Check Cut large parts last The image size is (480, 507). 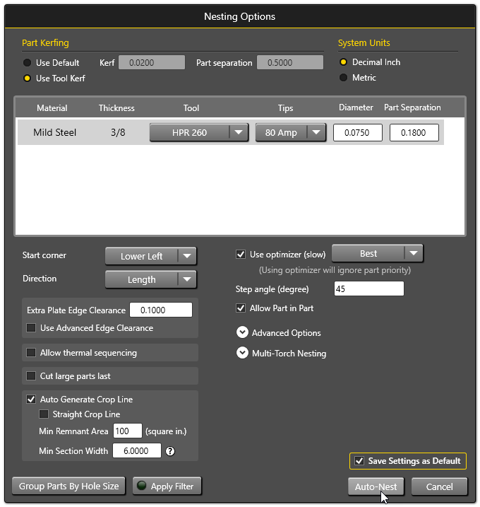(31, 375)
